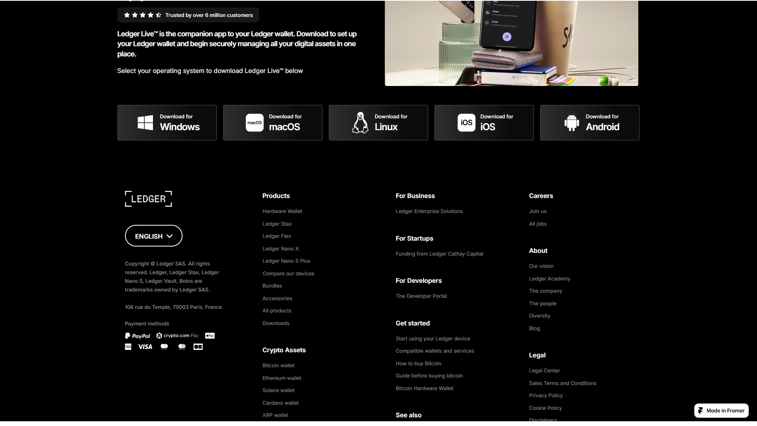
Task: Click Download for iOS button
Action: tap(484, 123)
